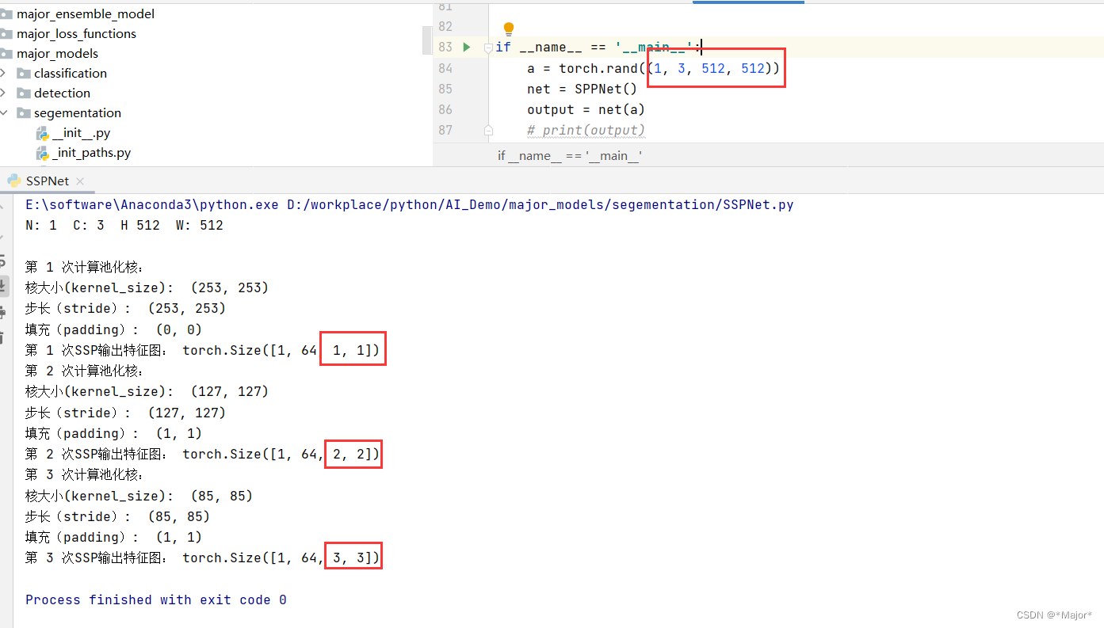Click the 'N: 1 C: 3 H 512 W: 512' line
Viewport: 1104px width, 628px height.
coord(124,226)
